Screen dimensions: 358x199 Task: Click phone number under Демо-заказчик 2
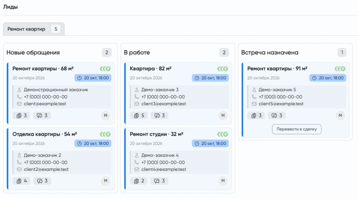point(46,162)
